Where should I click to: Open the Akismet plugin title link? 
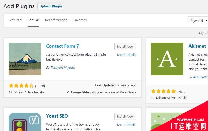197,46
